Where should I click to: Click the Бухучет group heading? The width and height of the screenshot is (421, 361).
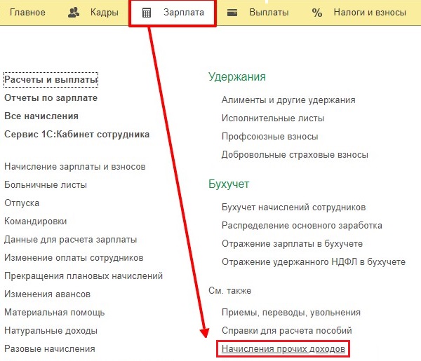pyautogui.click(x=229, y=184)
